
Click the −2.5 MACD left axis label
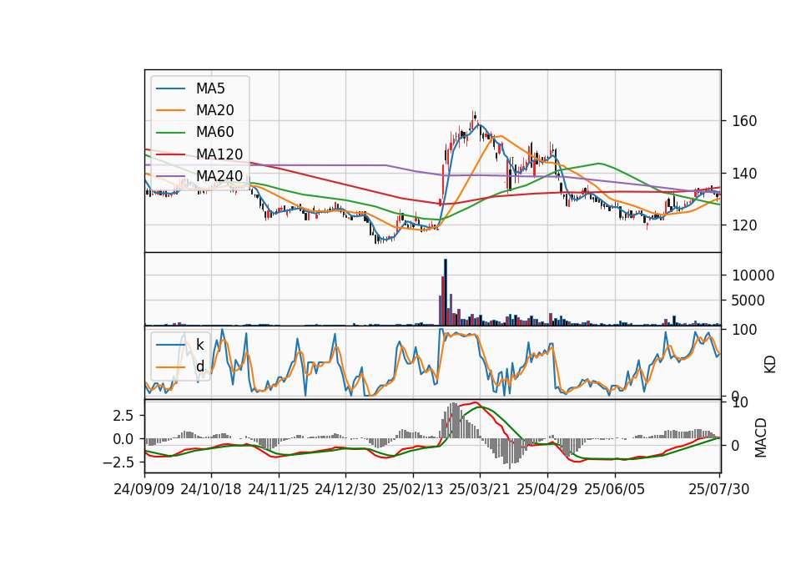point(118,462)
